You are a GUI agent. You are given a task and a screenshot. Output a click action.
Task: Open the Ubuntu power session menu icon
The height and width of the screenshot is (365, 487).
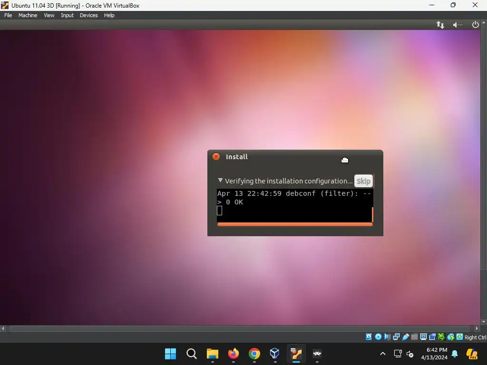[475, 25]
